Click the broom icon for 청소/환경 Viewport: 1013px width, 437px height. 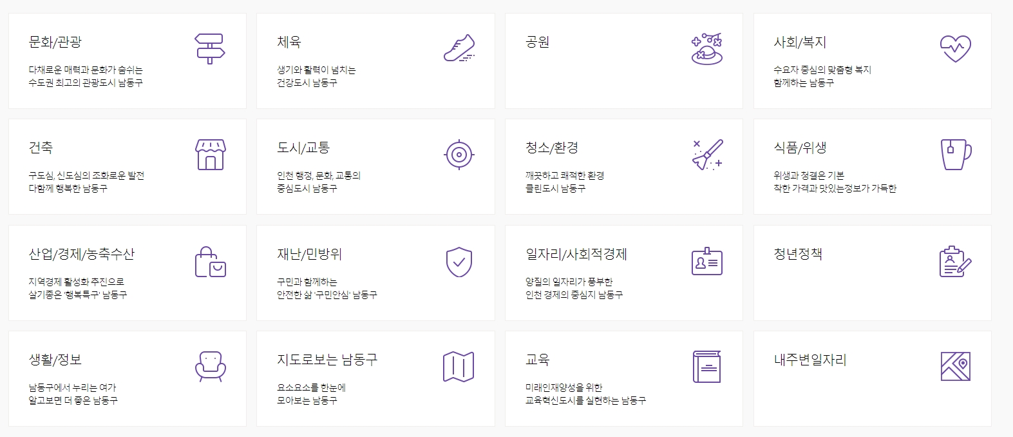[x=708, y=153]
